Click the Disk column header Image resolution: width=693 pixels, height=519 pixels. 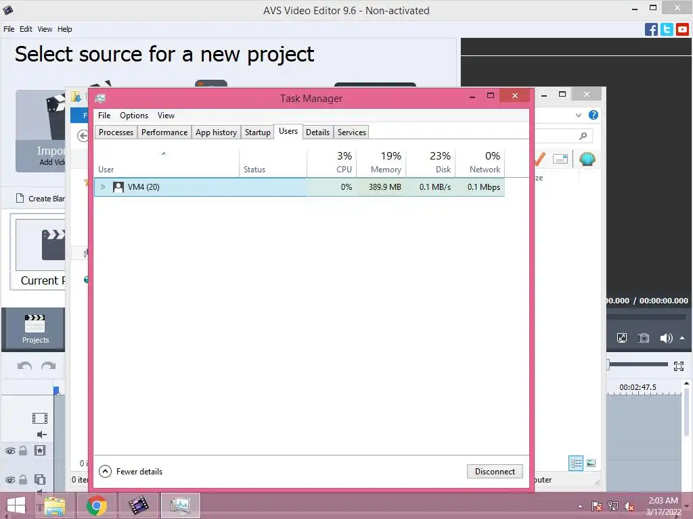click(x=431, y=162)
